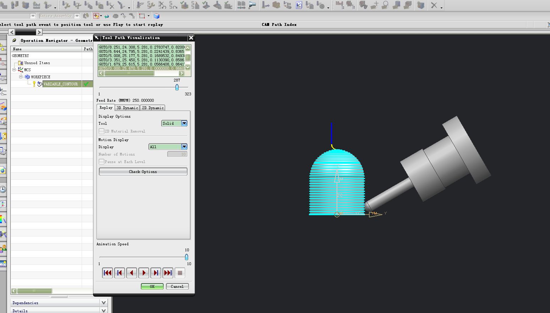The width and height of the screenshot is (550, 313).
Task: Close the Tool Path Visualization dialog
Action: coord(191,38)
